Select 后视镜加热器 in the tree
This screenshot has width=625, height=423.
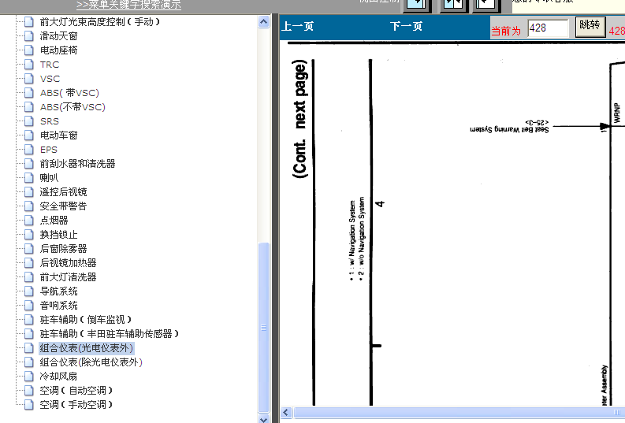point(68,263)
